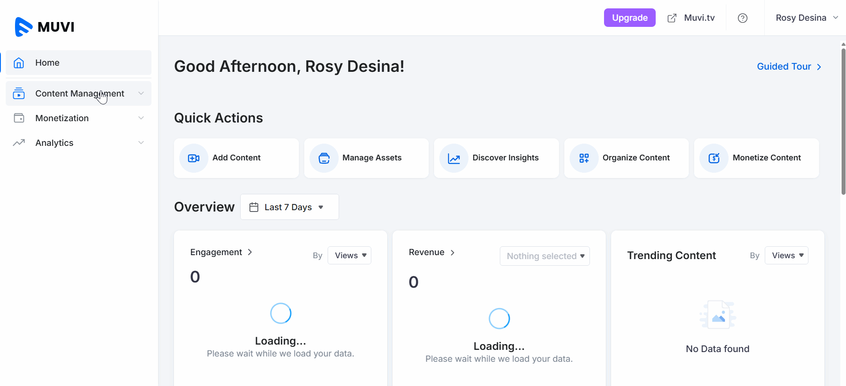
Task: Click the external link icon beside Muvi.tv
Action: 672,18
